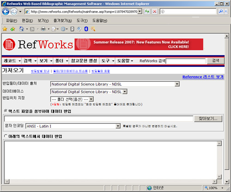Screen dimensions: 231x192
Task: Open Home icon dropdown arrow
Action: click(x=27, y=29)
